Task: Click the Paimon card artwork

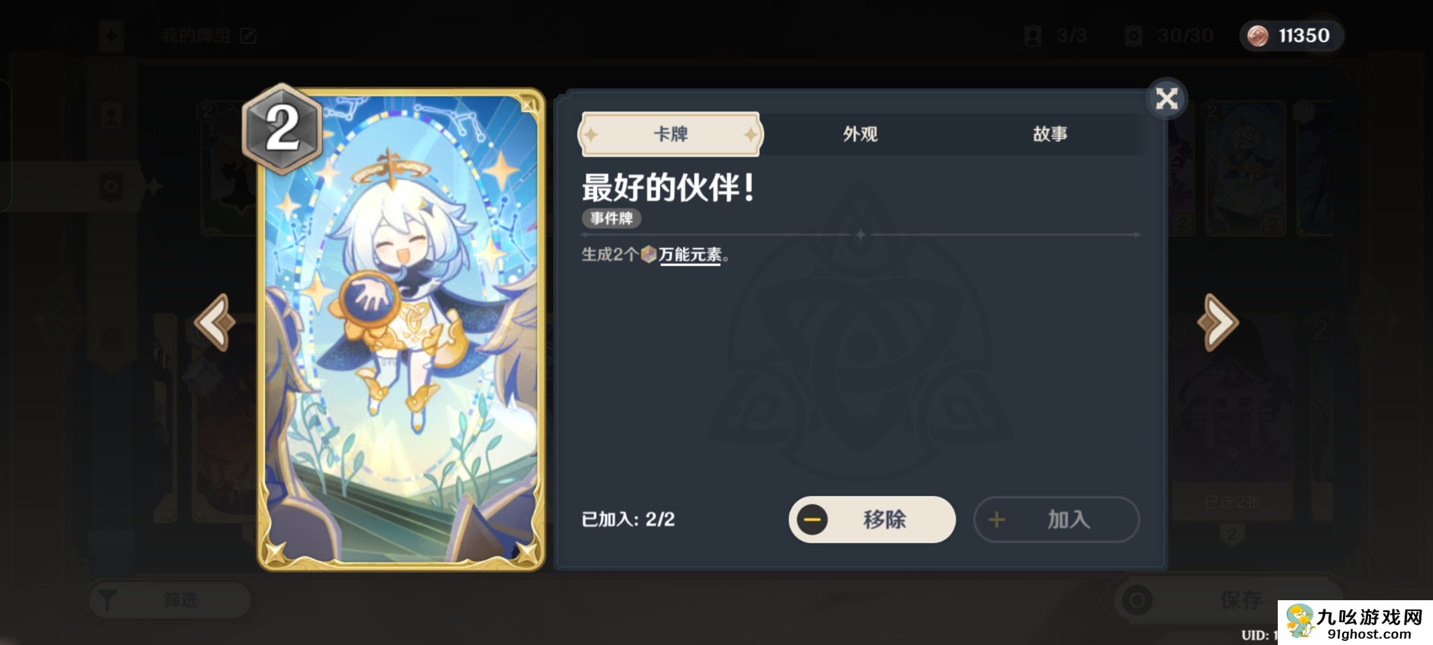Action: click(401, 330)
